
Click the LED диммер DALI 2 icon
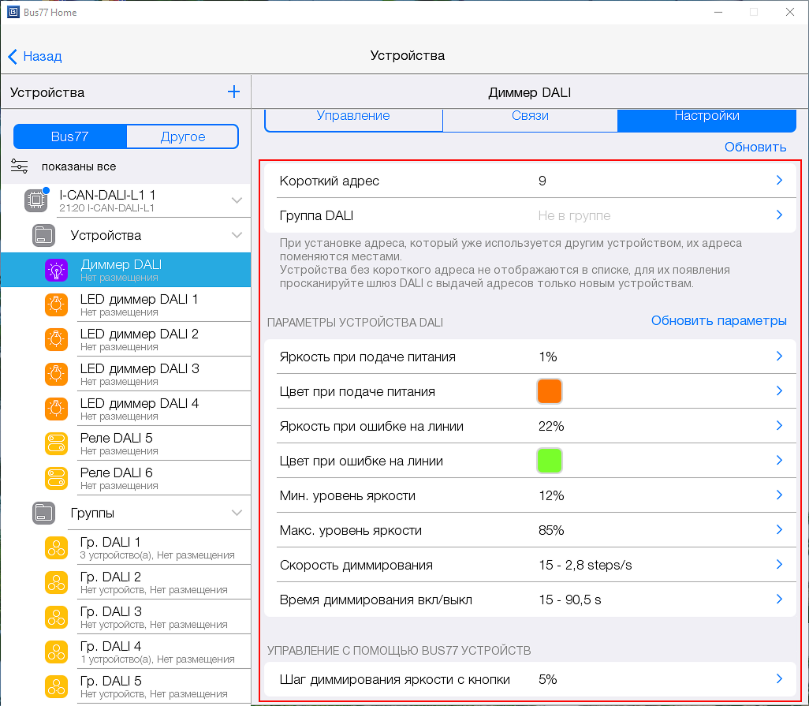(56, 339)
